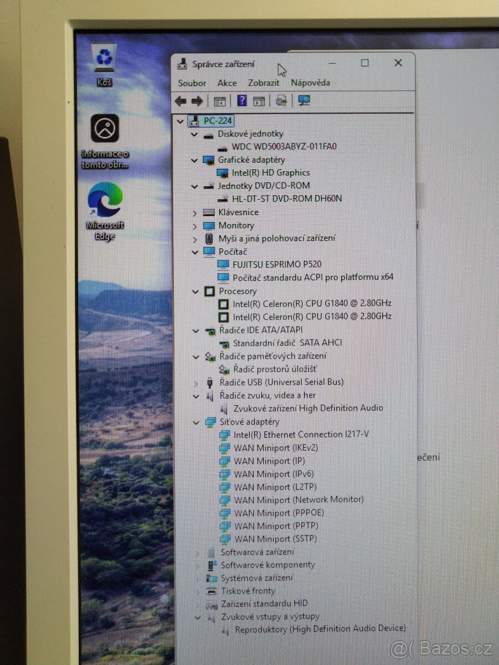499x665 pixels.
Task: Open the Akce menu
Action: [x=227, y=83]
